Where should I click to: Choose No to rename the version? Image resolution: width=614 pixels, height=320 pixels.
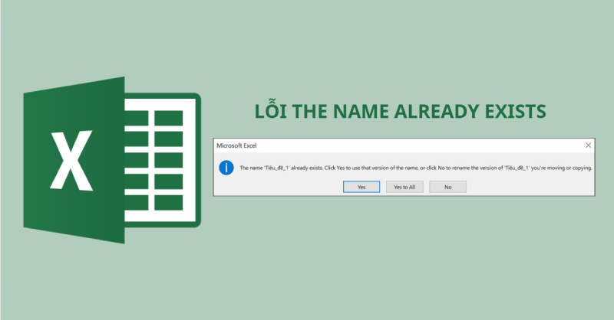click(x=447, y=186)
